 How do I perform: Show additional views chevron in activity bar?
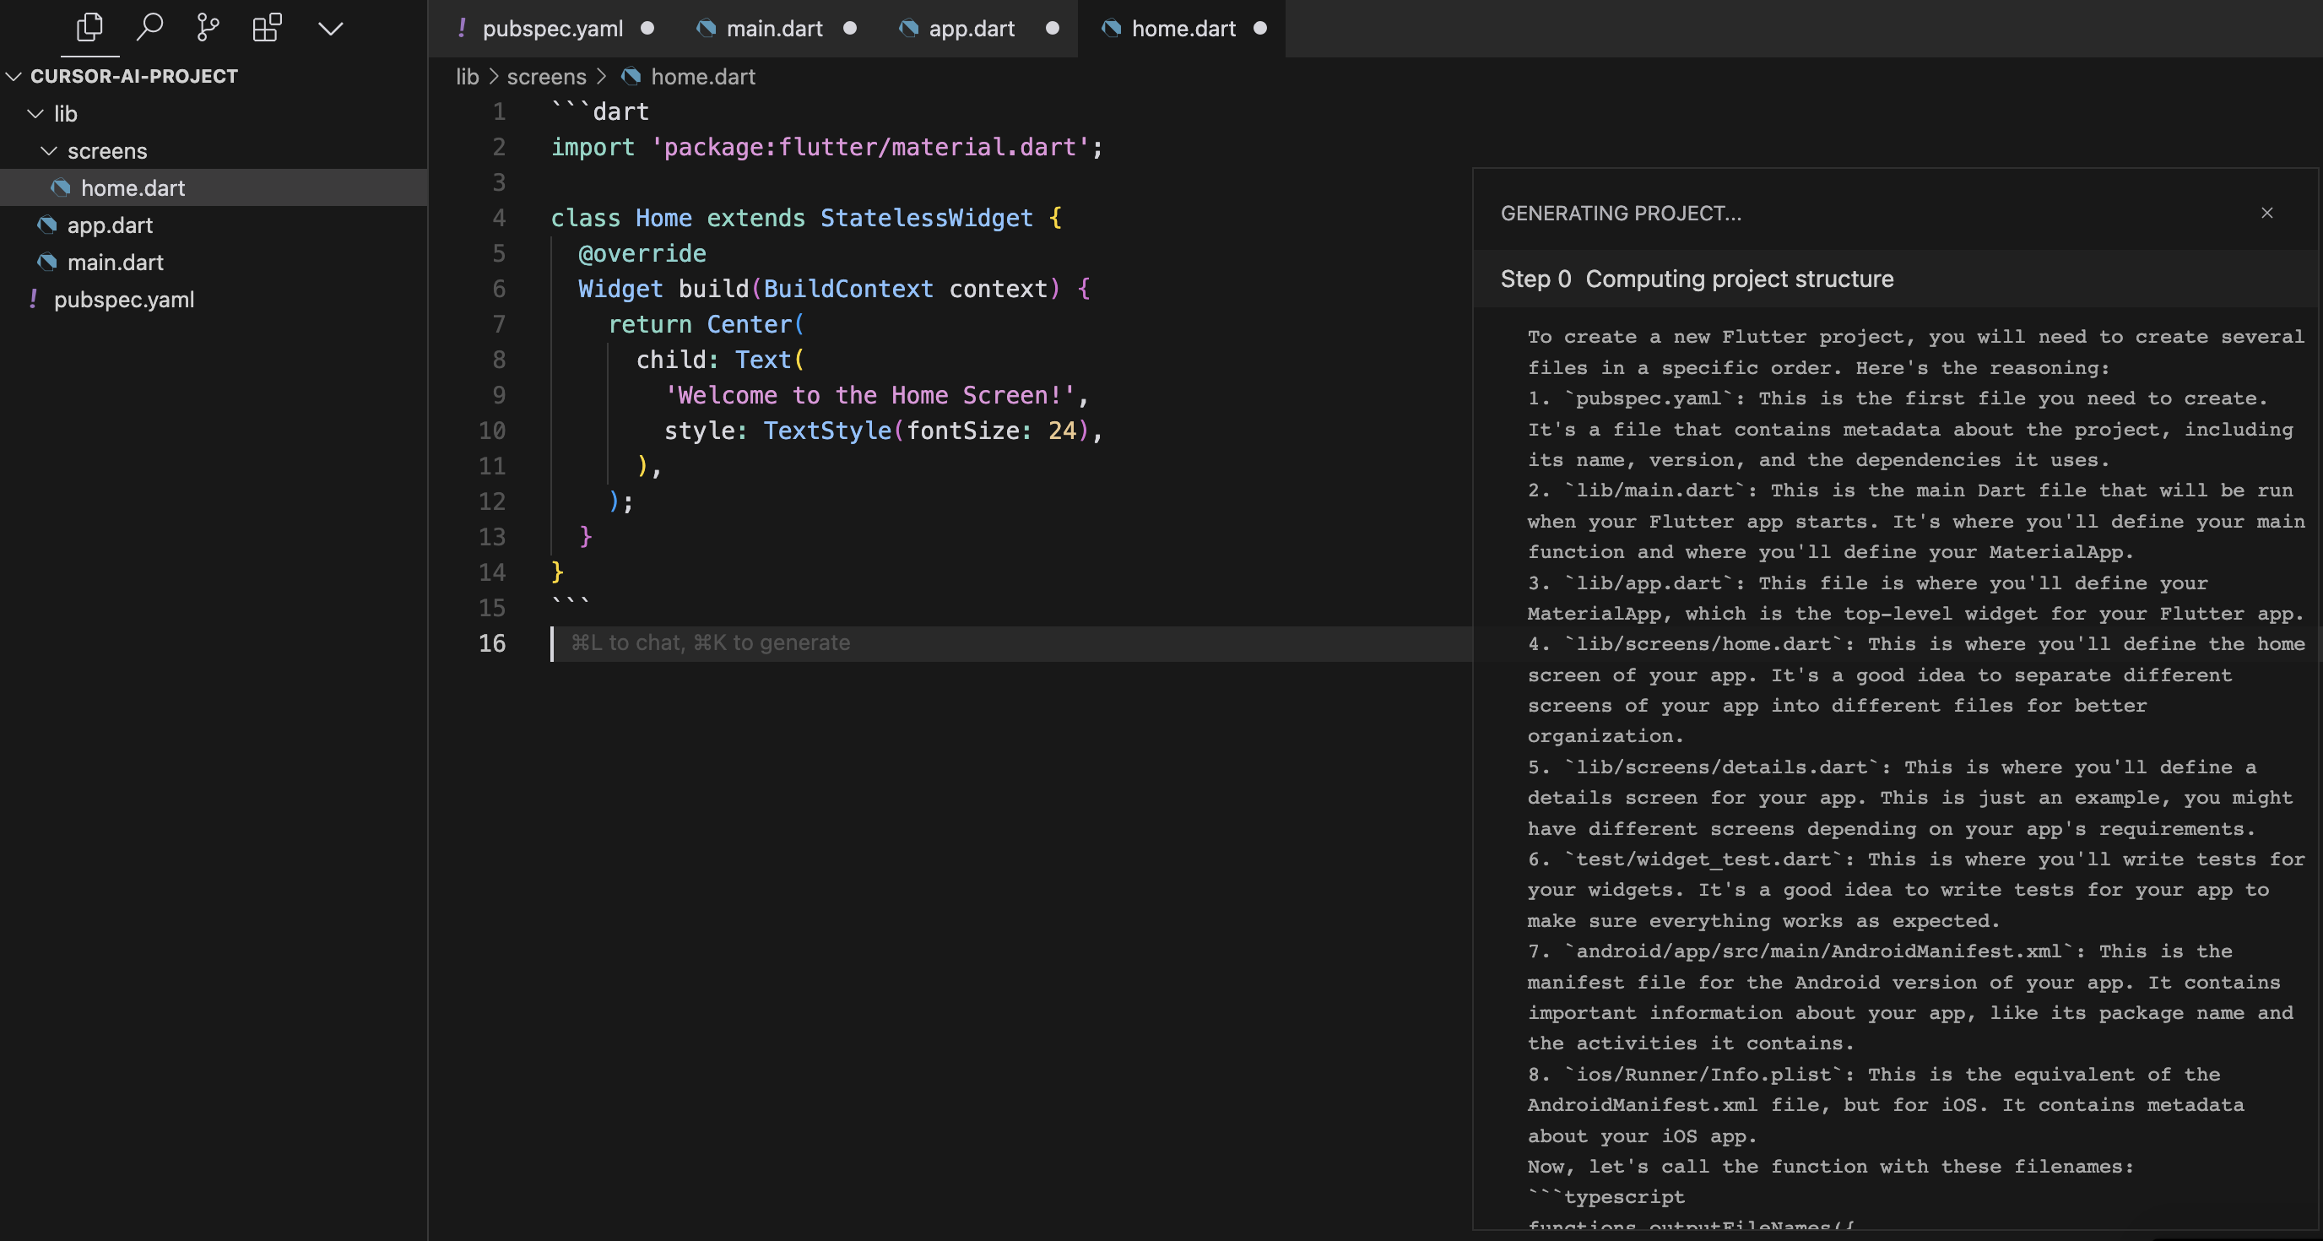coord(330,29)
